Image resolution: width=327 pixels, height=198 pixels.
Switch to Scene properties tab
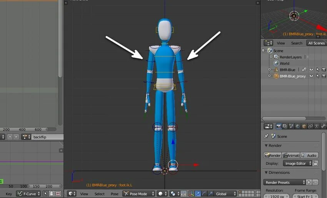click(291, 126)
